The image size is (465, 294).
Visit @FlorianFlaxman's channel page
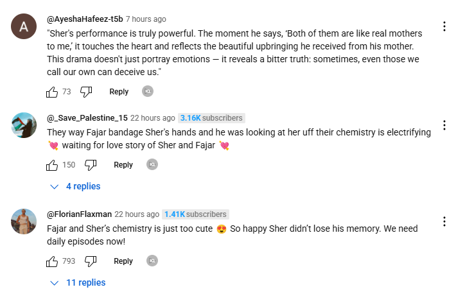pos(79,214)
